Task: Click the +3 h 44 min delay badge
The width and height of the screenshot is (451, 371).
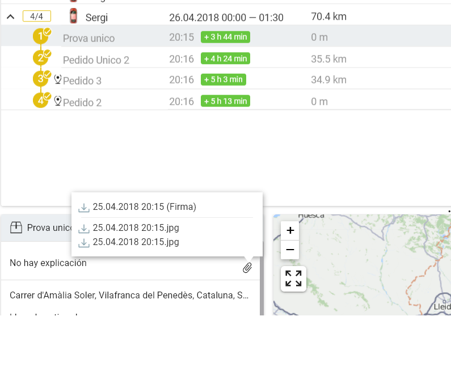Action: [225, 37]
